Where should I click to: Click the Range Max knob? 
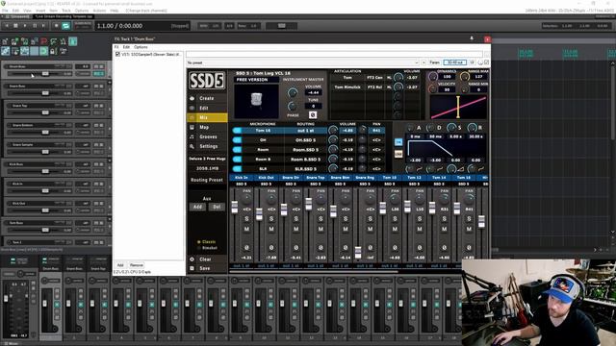[464, 77]
